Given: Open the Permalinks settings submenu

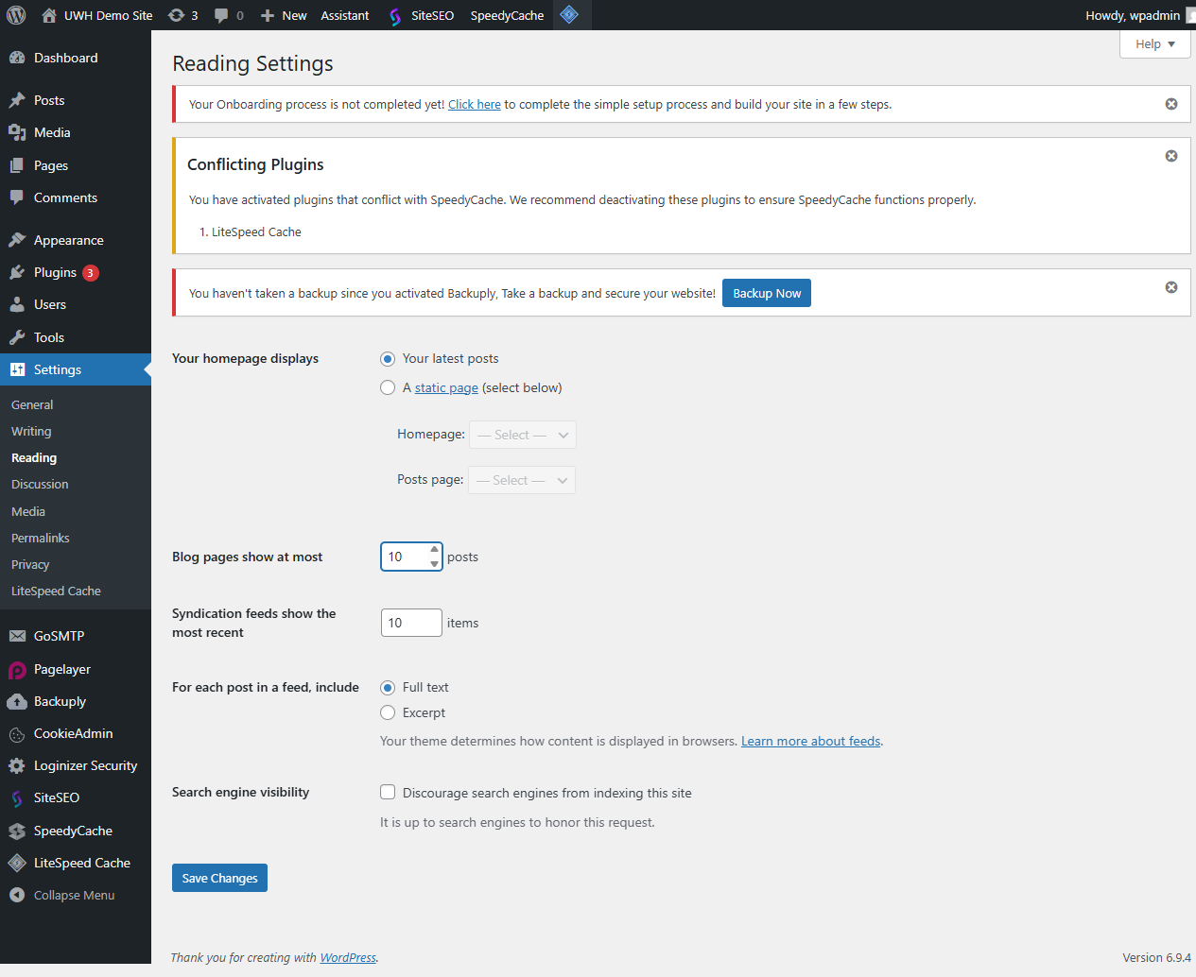Looking at the screenshot, I should [x=41, y=538].
